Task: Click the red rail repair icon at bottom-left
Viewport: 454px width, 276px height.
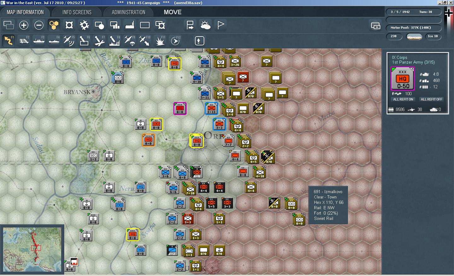Action: tap(74, 262)
